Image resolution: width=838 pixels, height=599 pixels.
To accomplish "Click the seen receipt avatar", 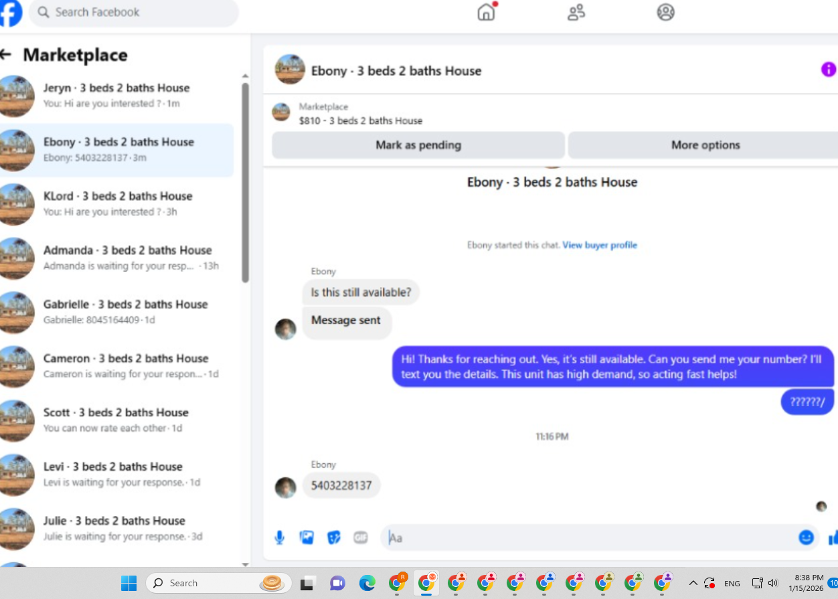I will 821,507.
